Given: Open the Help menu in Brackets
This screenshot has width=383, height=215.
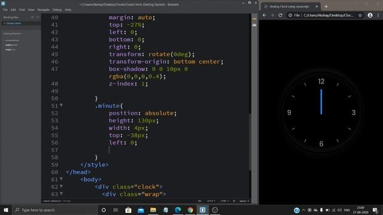Looking at the screenshot, I should click(x=68, y=10).
